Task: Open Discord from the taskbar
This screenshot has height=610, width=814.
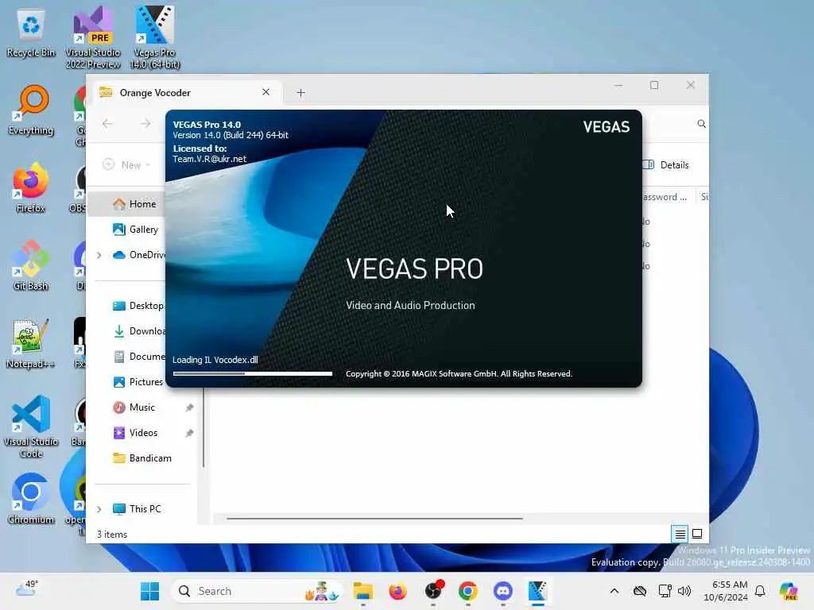Action: (502, 591)
